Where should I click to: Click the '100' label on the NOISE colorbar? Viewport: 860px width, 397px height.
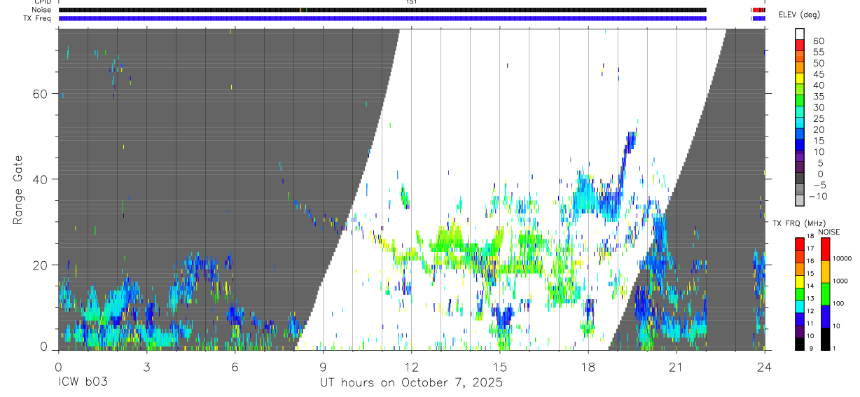coord(838,303)
